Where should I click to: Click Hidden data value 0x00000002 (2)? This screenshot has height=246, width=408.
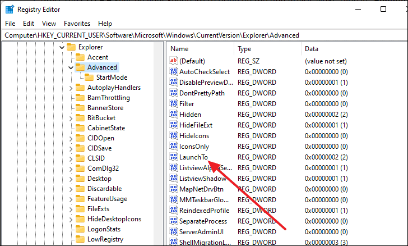coord(326,114)
